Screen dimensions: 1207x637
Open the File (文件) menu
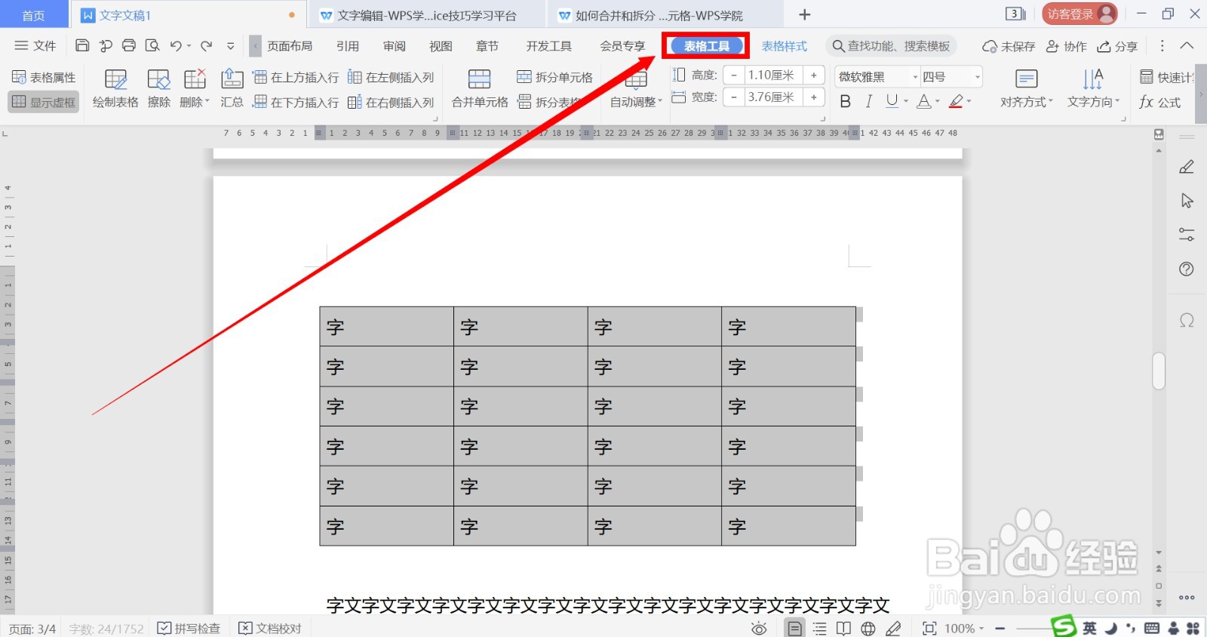pos(35,46)
